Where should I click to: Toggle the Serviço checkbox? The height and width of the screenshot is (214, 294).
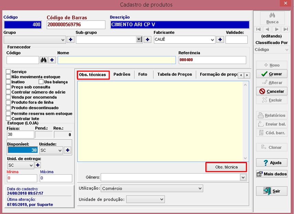8,72
